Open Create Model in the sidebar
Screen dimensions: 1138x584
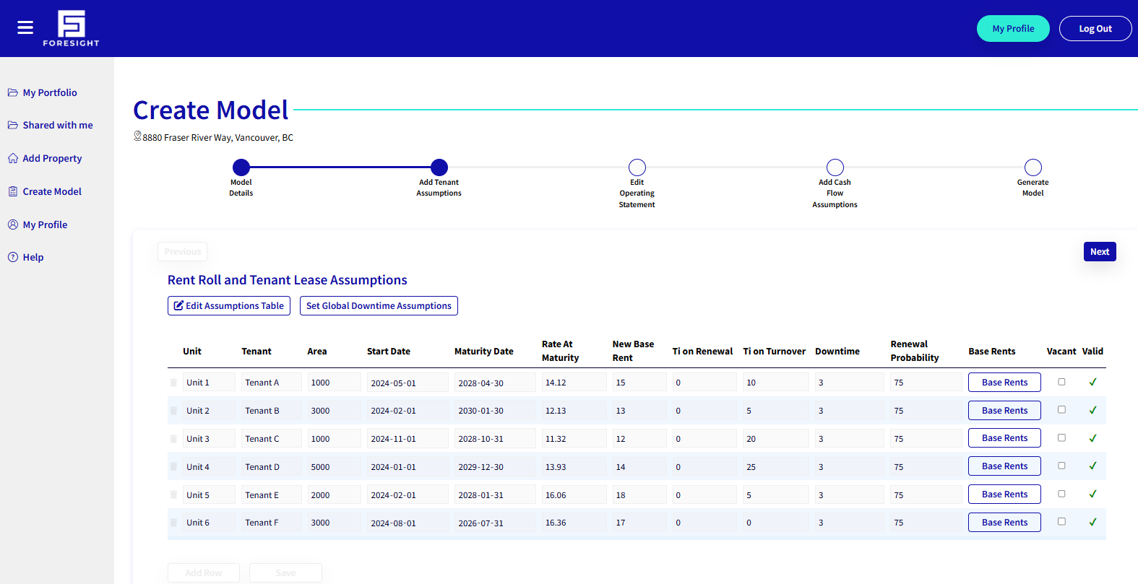(51, 191)
